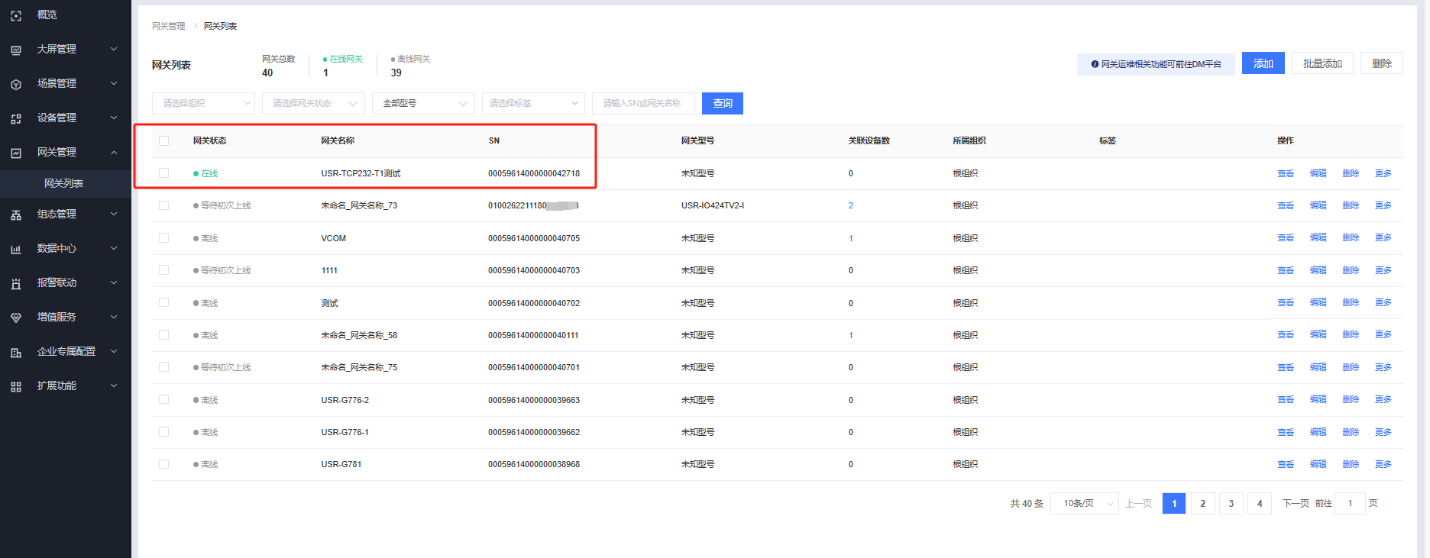Open 网关列表 in the sidebar menu
This screenshot has width=1430, height=558.
point(63,183)
